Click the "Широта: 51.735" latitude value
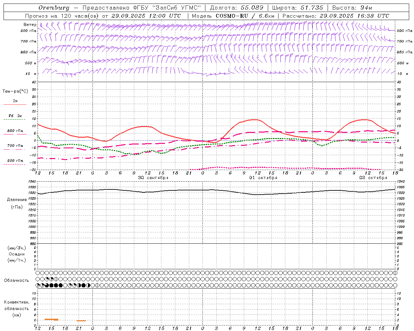This screenshot has width=414, height=331. coord(298,8)
